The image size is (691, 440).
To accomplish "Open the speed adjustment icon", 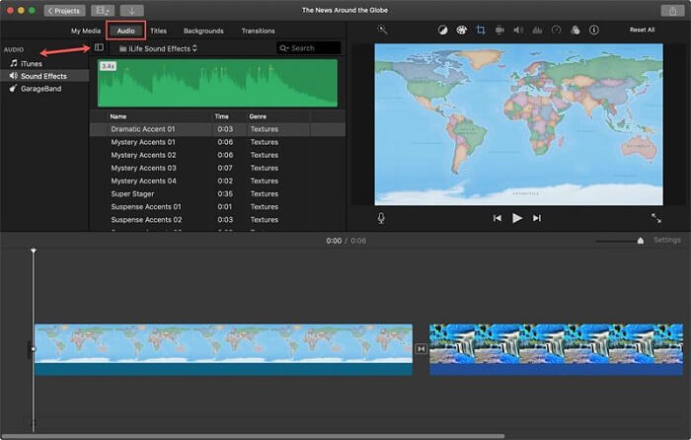I will click(x=556, y=30).
